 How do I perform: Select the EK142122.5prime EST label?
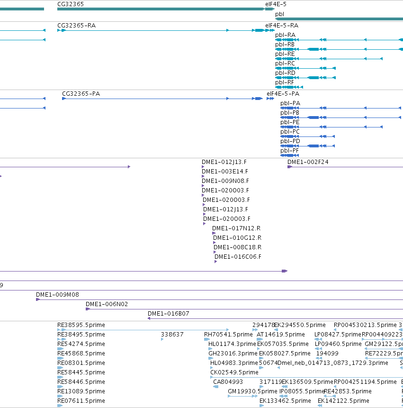343,401
